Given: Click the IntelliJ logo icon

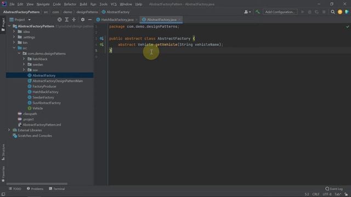Looking at the screenshot, I should (x=4, y=4).
